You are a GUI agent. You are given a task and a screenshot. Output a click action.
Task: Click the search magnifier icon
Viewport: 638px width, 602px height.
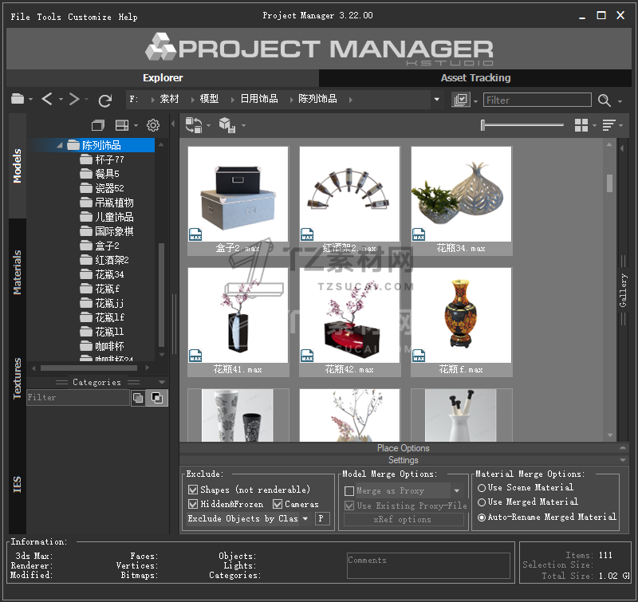point(605,100)
